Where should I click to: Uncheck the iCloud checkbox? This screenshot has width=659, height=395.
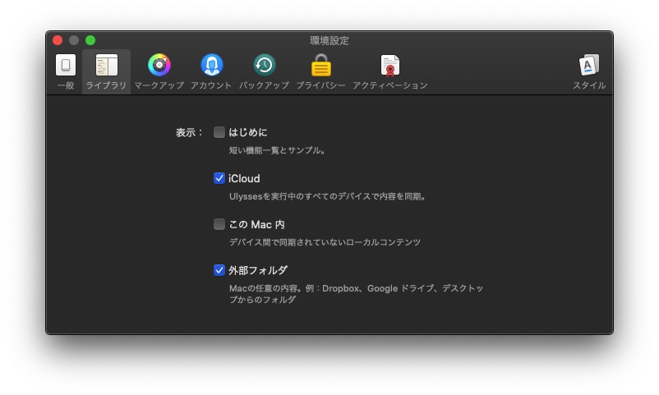[x=219, y=178]
